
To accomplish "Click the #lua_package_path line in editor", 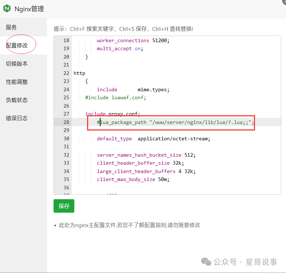I will 175,122.
